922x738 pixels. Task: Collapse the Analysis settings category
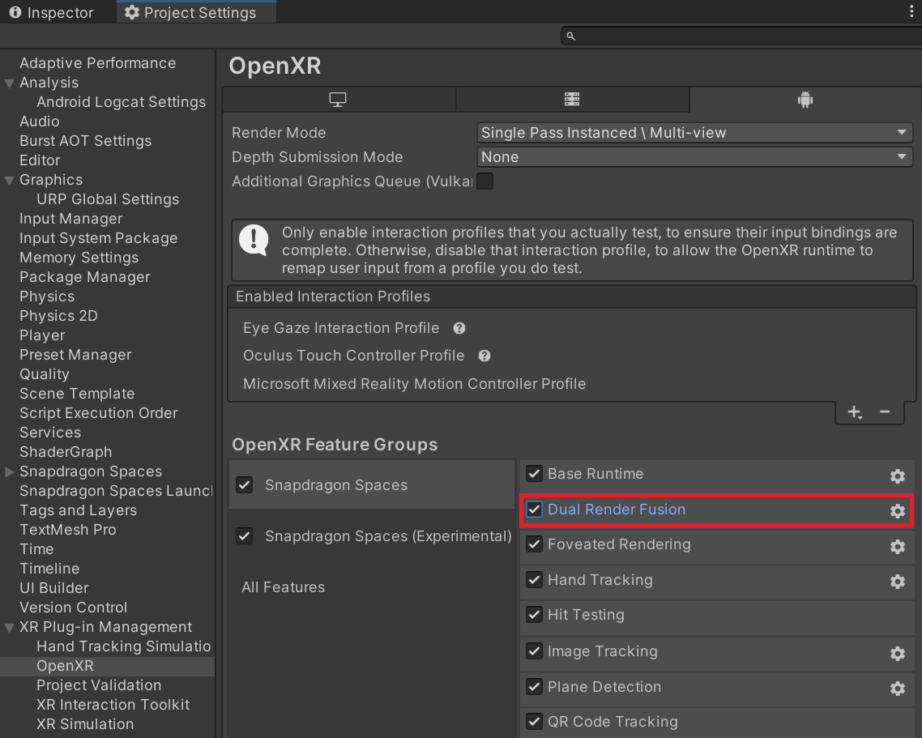pos(10,83)
